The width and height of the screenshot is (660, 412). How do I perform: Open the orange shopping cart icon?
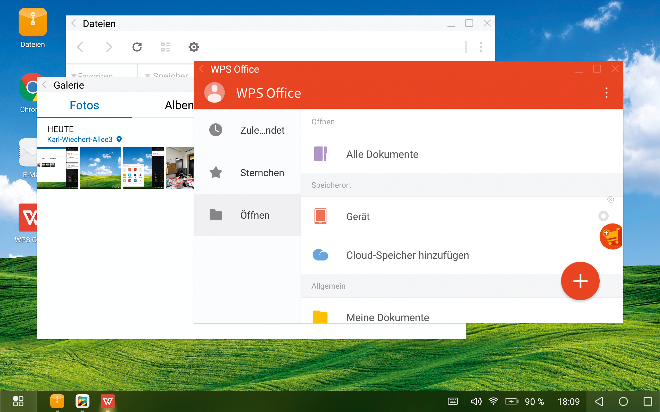click(612, 236)
